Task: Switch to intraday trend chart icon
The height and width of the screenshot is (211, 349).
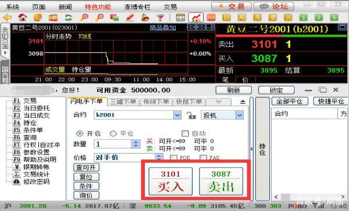Action: (196, 17)
